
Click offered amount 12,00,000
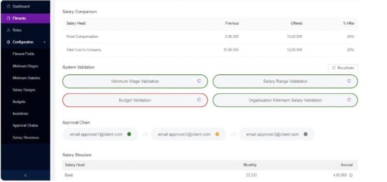(294, 50)
